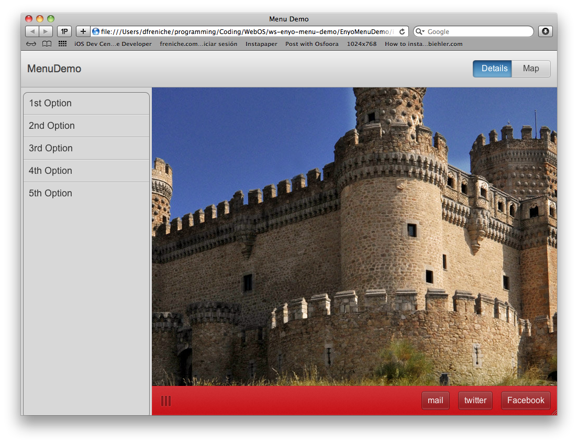The width and height of the screenshot is (578, 444).
Task: Select 5th Option in the sidebar
Action: coord(86,193)
